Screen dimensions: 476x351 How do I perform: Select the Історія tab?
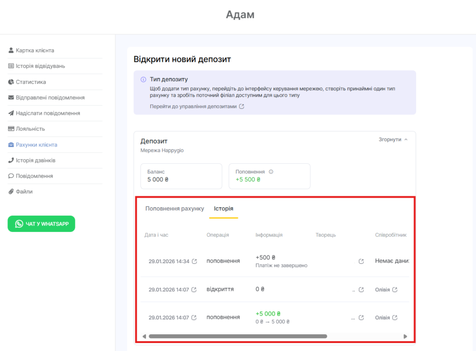224,209
